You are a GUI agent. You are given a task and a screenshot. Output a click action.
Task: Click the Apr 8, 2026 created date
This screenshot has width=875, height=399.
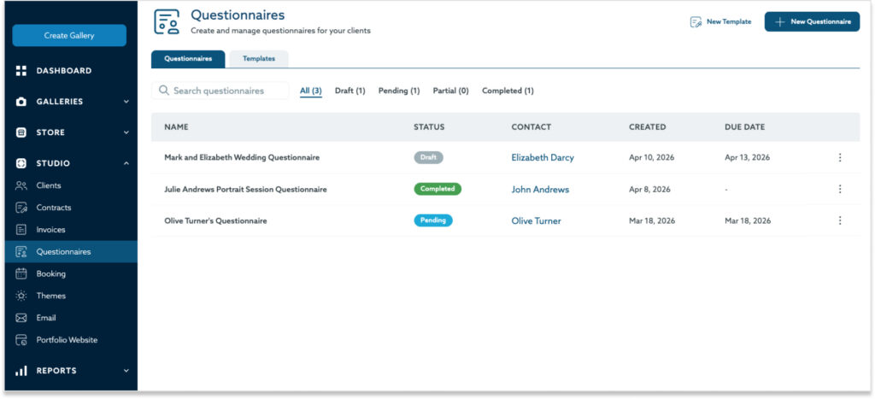pos(649,189)
